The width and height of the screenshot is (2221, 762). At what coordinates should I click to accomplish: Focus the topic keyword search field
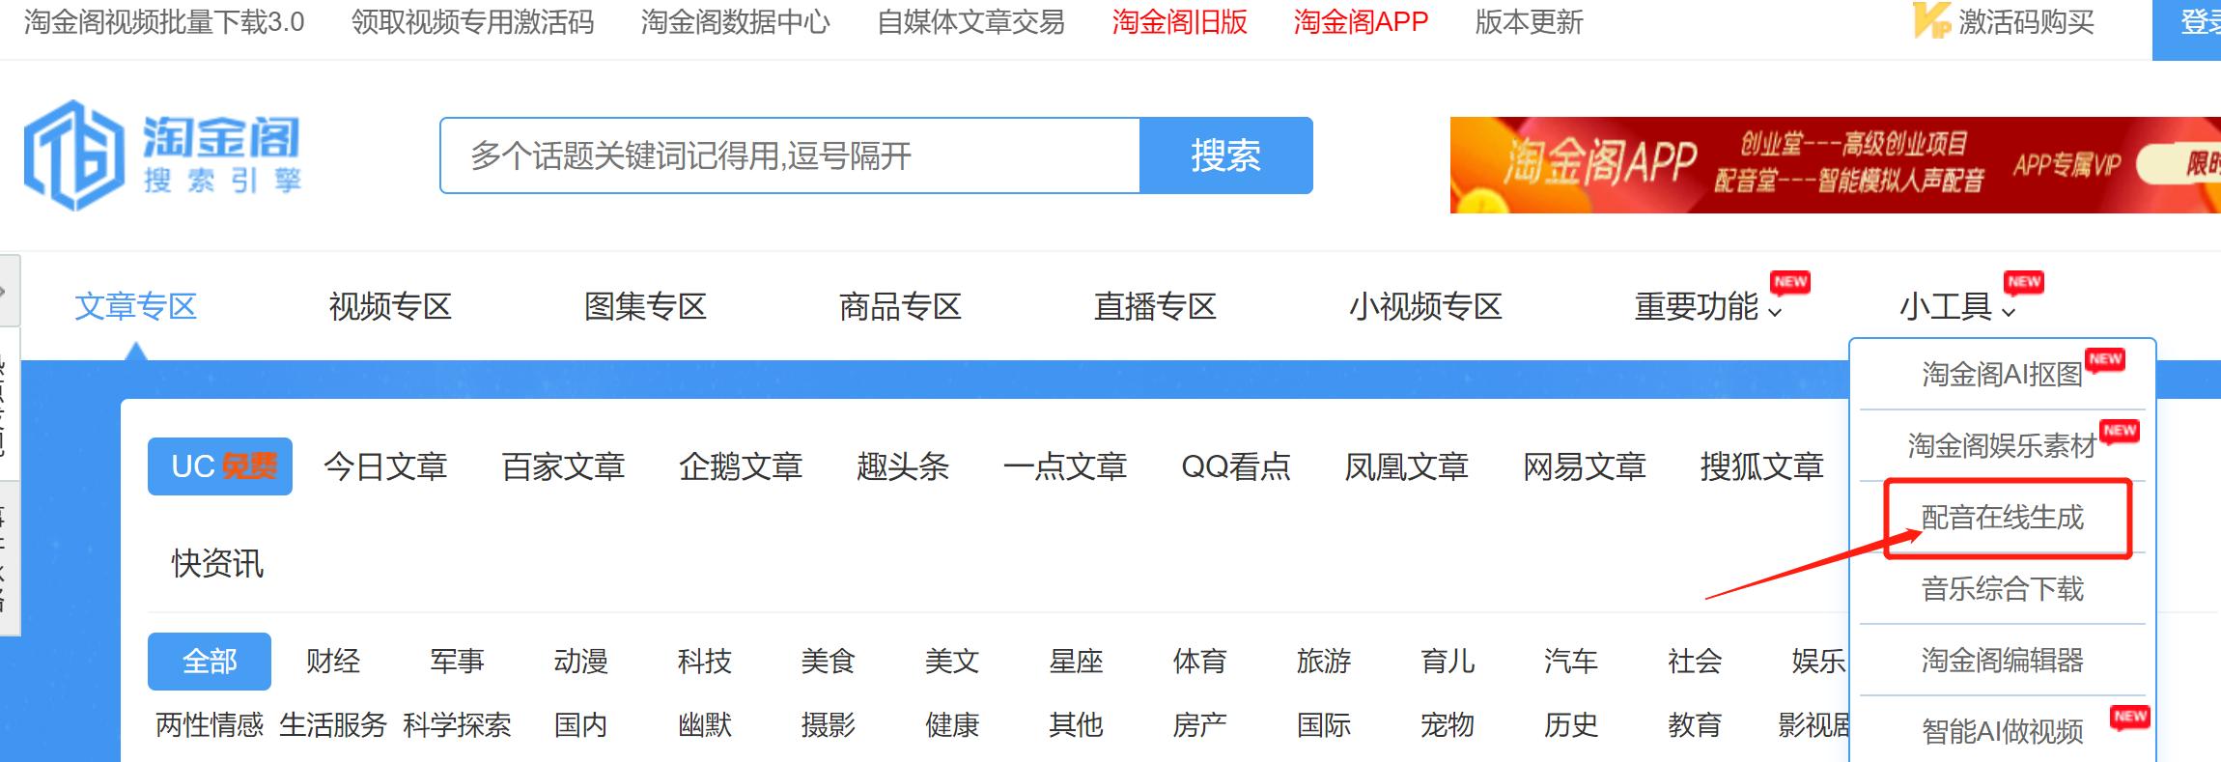[x=790, y=155]
